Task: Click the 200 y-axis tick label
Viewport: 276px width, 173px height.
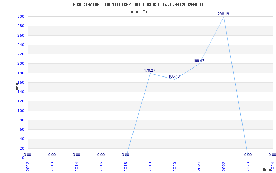Action: (x=21, y=64)
